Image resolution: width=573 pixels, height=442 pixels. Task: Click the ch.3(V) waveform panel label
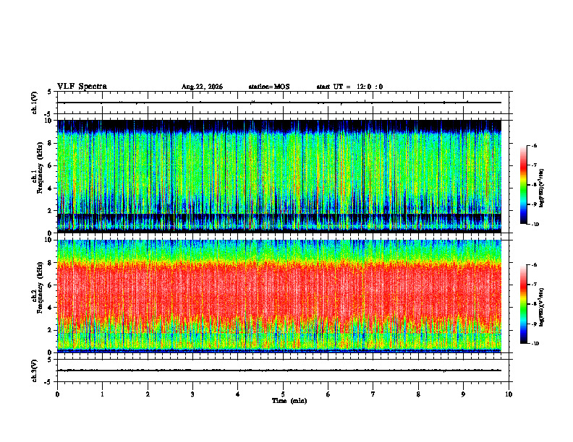pos(35,370)
